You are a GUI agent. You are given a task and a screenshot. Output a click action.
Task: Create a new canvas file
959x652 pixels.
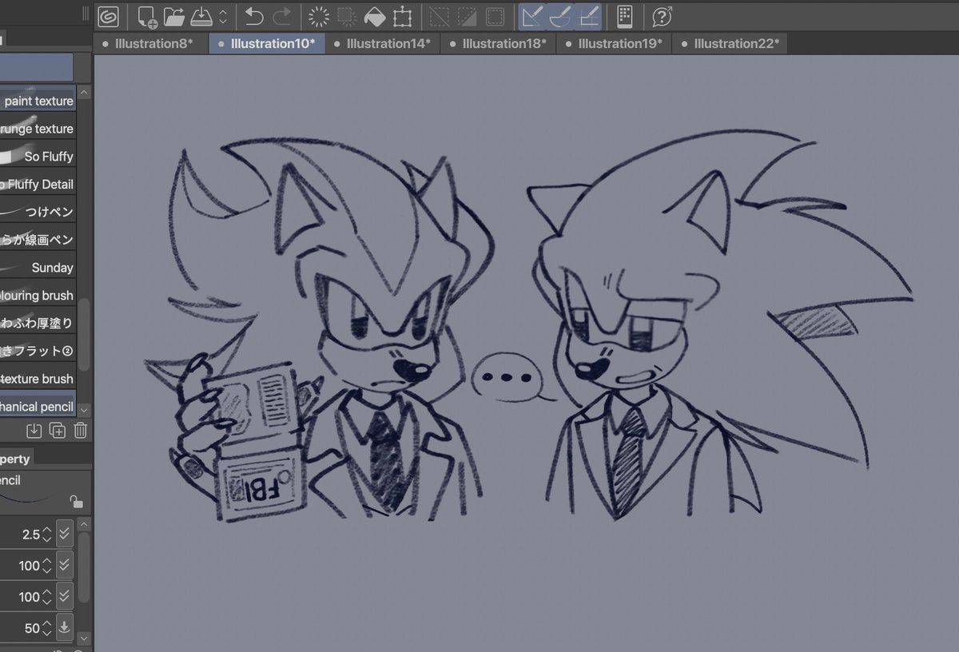147,17
